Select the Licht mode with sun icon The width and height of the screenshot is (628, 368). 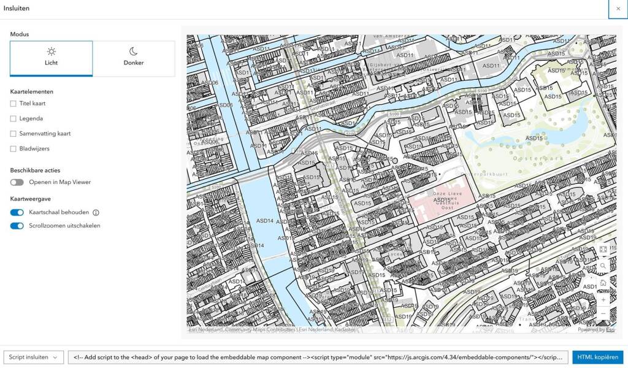(52, 58)
